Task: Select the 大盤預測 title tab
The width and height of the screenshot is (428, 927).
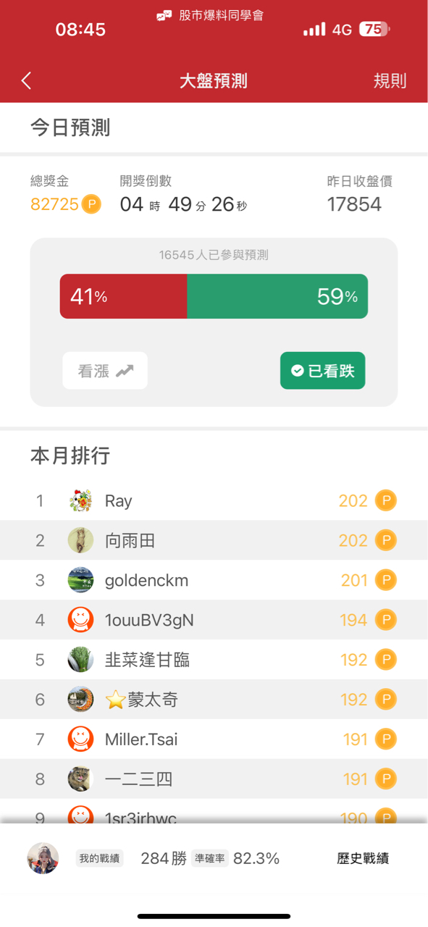Action: tap(214, 81)
